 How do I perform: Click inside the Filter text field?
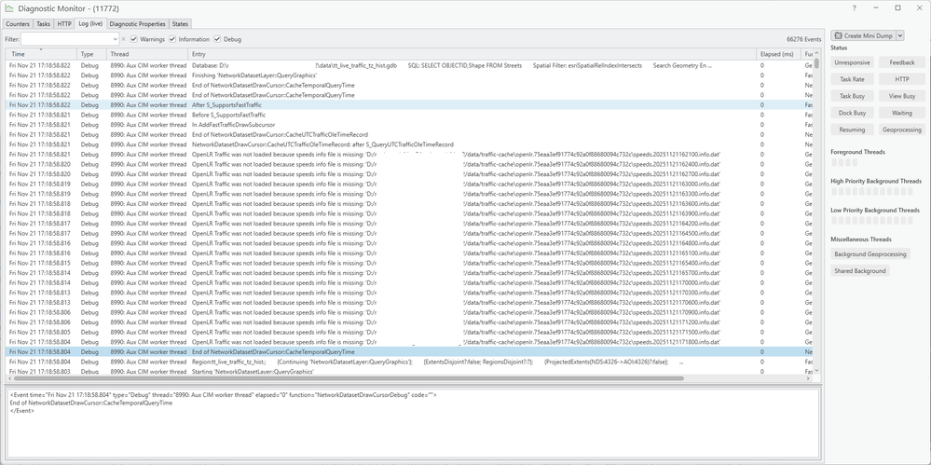click(66, 39)
